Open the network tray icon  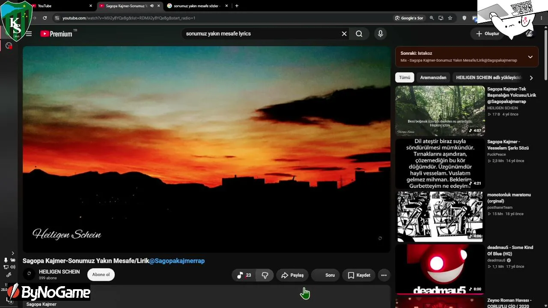pos(6,267)
